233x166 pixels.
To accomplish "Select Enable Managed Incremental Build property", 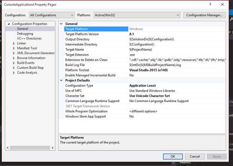I will click(x=90, y=75).
